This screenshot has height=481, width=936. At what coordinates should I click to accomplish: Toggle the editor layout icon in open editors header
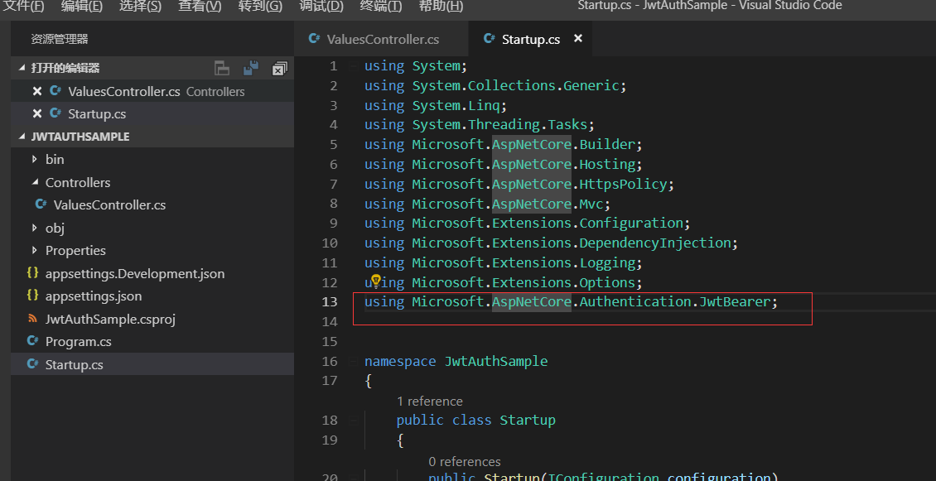[222, 68]
